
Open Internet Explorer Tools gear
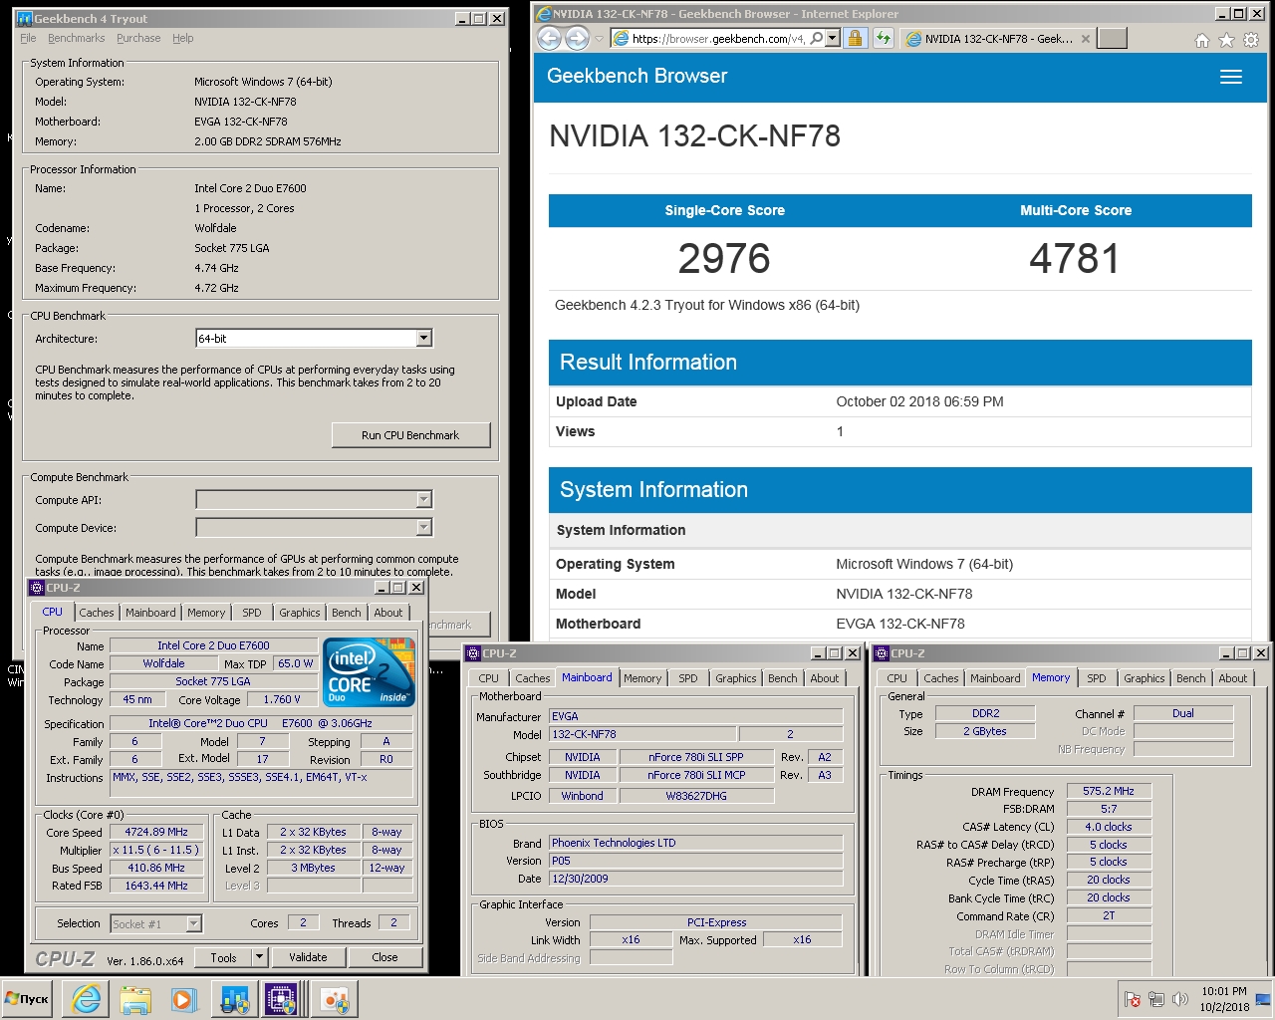[x=1251, y=40]
